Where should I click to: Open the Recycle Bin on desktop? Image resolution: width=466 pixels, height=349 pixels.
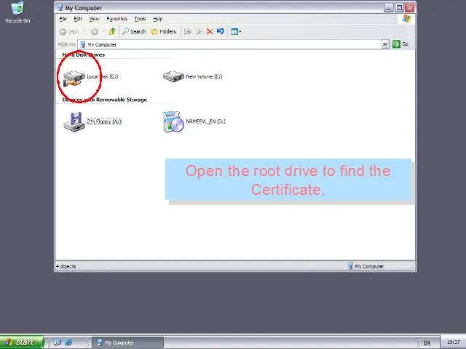17,9
